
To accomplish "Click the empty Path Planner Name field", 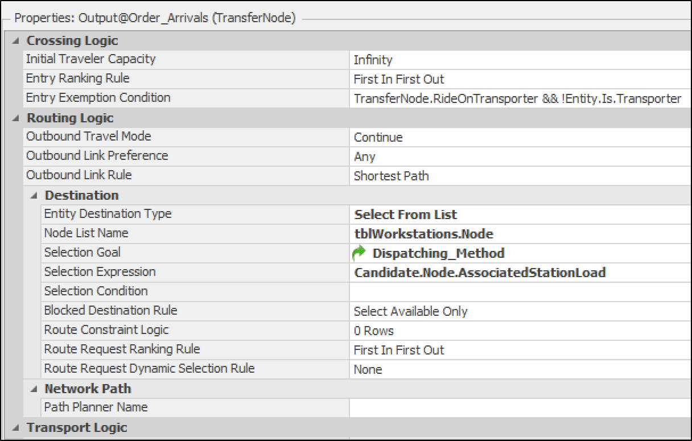I will tap(520, 408).
